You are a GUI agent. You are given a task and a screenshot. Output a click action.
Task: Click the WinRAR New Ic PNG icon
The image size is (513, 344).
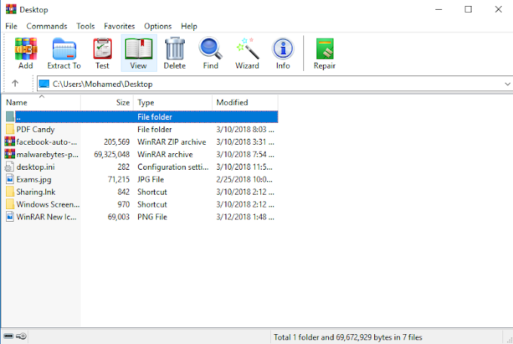tap(10, 217)
